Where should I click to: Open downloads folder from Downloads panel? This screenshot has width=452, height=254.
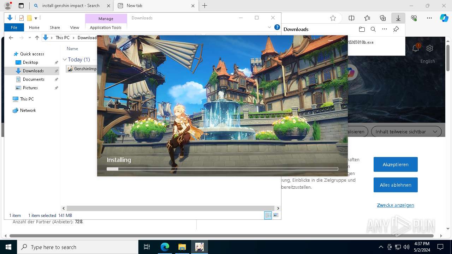pyautogui.click(x=362, y=29)
